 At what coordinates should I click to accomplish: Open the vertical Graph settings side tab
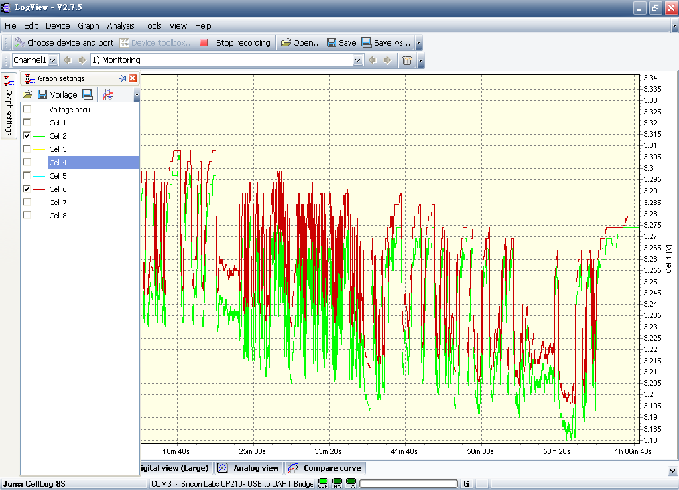(x=9, y=106)
